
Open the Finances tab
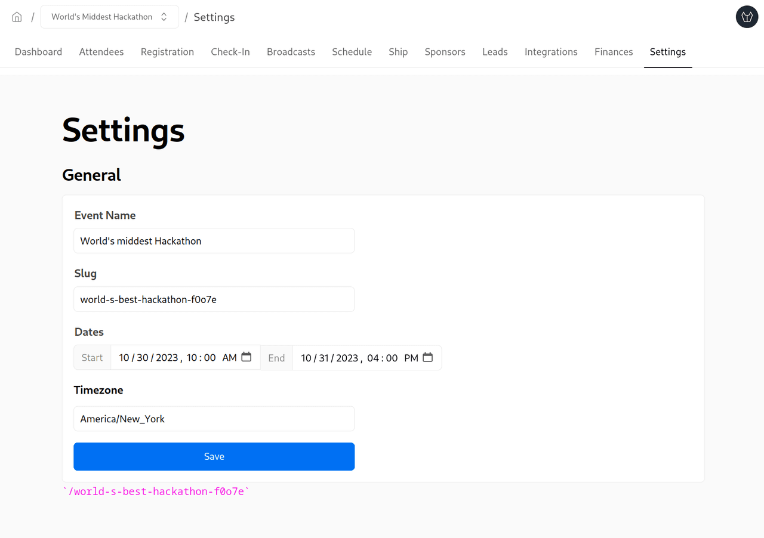[614, 52]
